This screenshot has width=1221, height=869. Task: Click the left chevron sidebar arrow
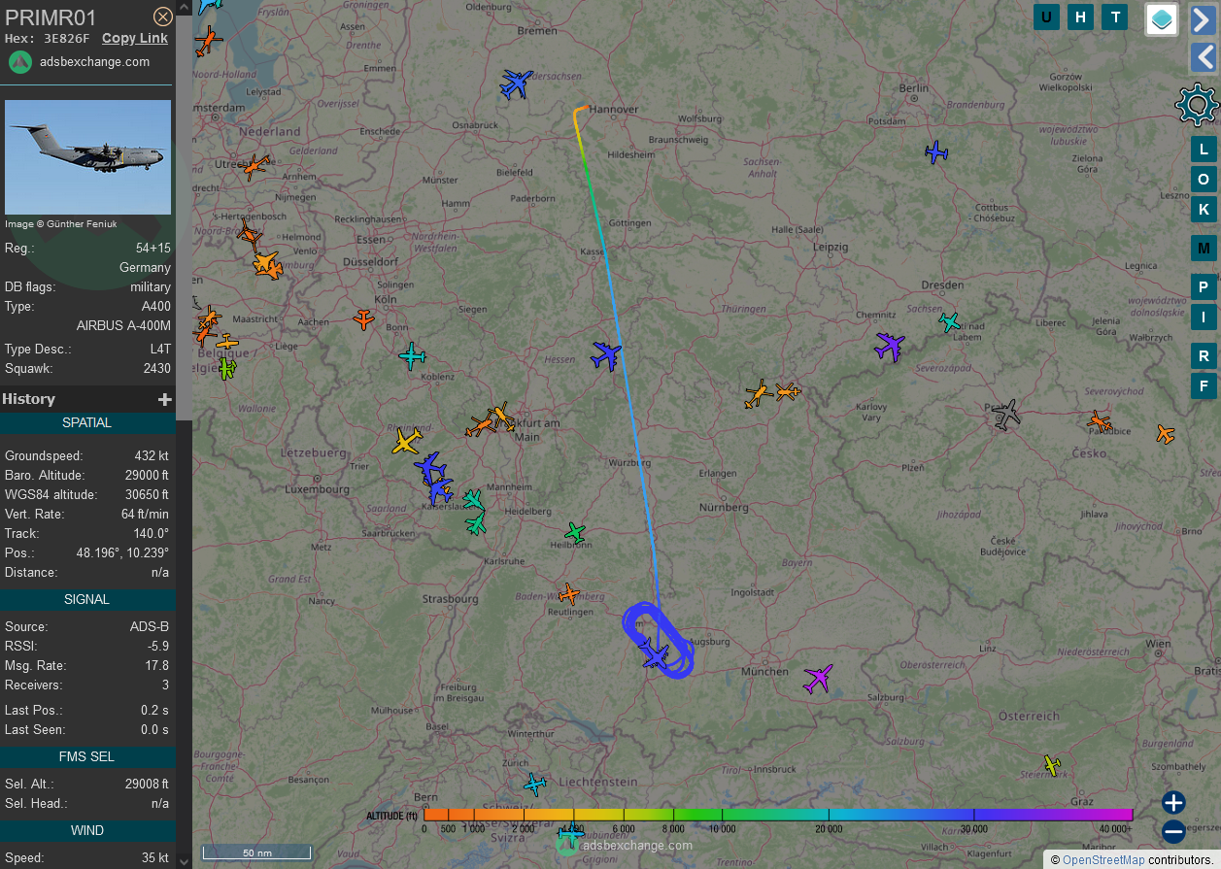click(x=1203, y=57)
